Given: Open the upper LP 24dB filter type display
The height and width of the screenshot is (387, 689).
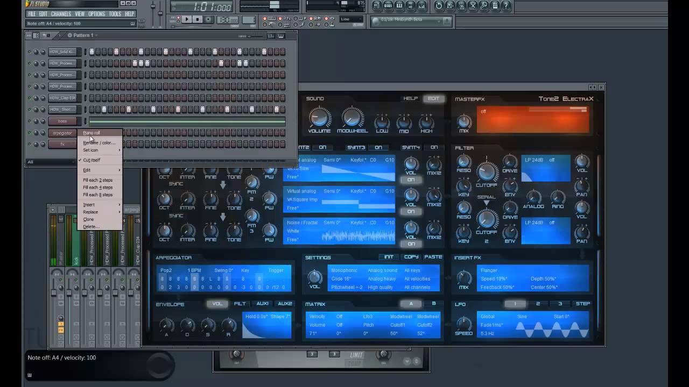Looking at the screenshot, I should 546,168.
